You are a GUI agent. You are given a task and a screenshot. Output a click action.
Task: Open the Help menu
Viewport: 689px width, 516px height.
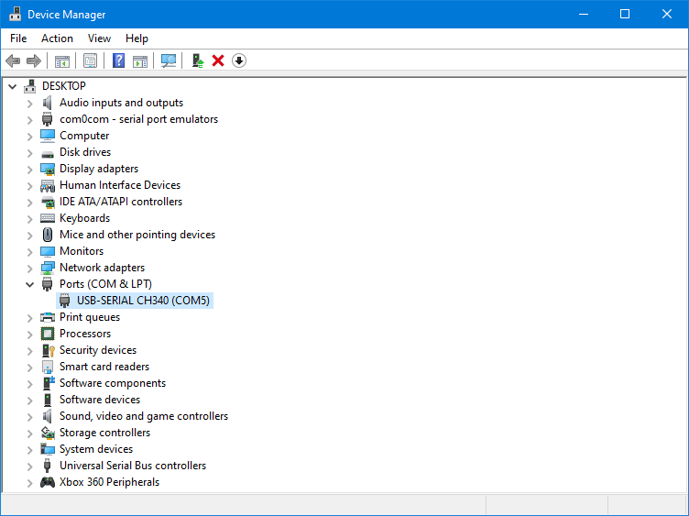tap(137, 38)
